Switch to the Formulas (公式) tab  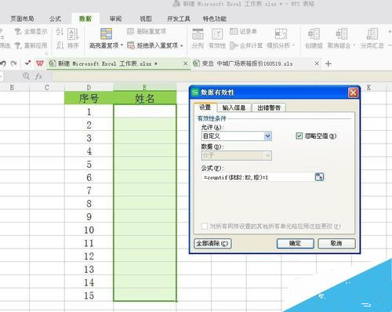(55, 19)
